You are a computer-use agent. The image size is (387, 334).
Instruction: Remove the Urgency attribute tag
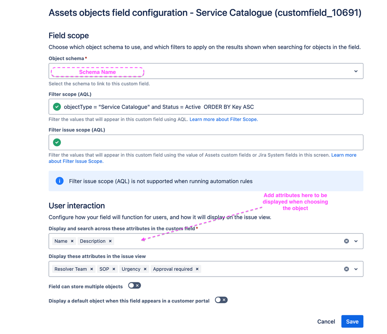(145, 269)
